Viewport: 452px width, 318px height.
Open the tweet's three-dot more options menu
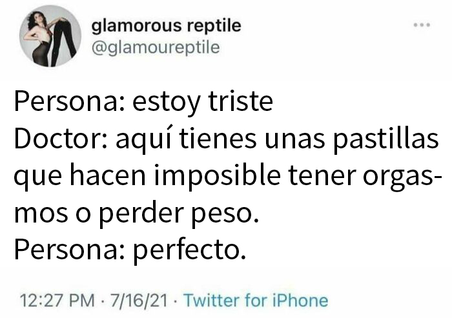422,25
